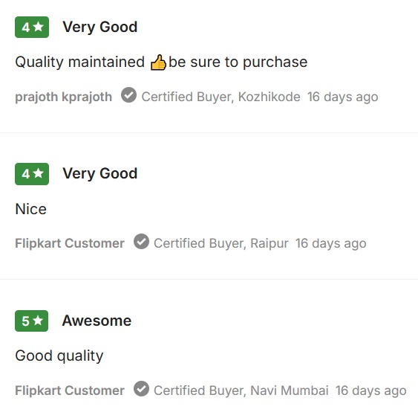Click Certified Buyer, Raipur label
Screen dimensions: 418x415
coord(221,243)
